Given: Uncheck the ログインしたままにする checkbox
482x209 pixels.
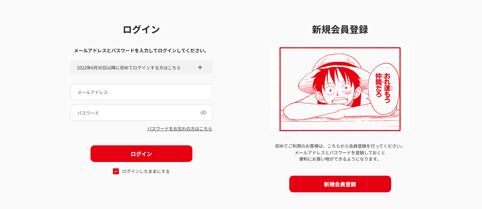Looking at the screenshot, I should (116, 171).
